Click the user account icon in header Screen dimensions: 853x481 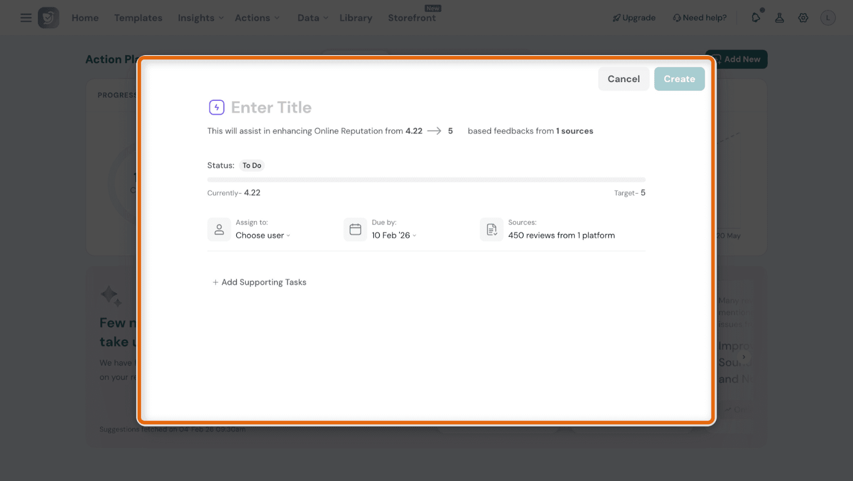[779, 18]
